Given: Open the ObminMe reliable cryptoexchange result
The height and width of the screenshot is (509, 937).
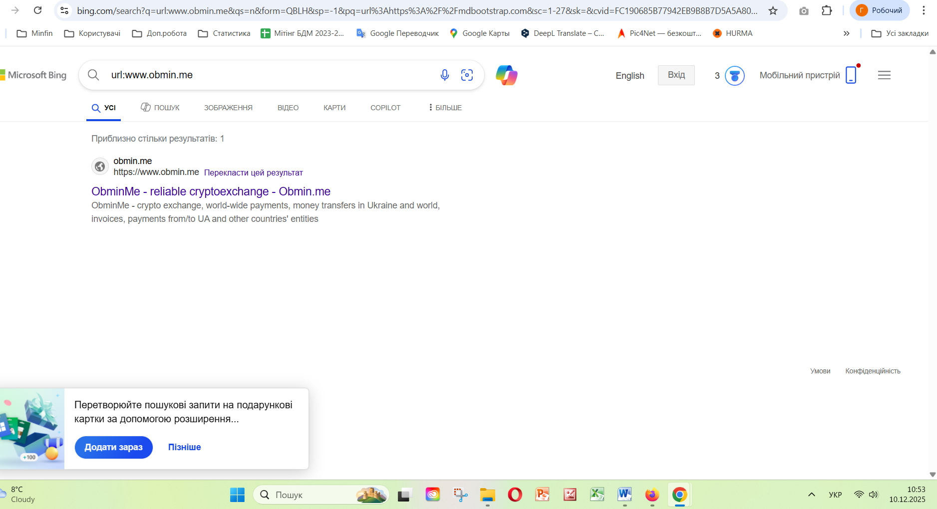Looking at the screenshot, I should tap(211, 191).
